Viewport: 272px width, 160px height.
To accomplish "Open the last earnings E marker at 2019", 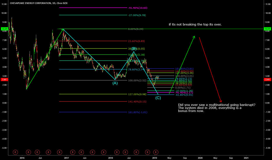I will point(156,152).
